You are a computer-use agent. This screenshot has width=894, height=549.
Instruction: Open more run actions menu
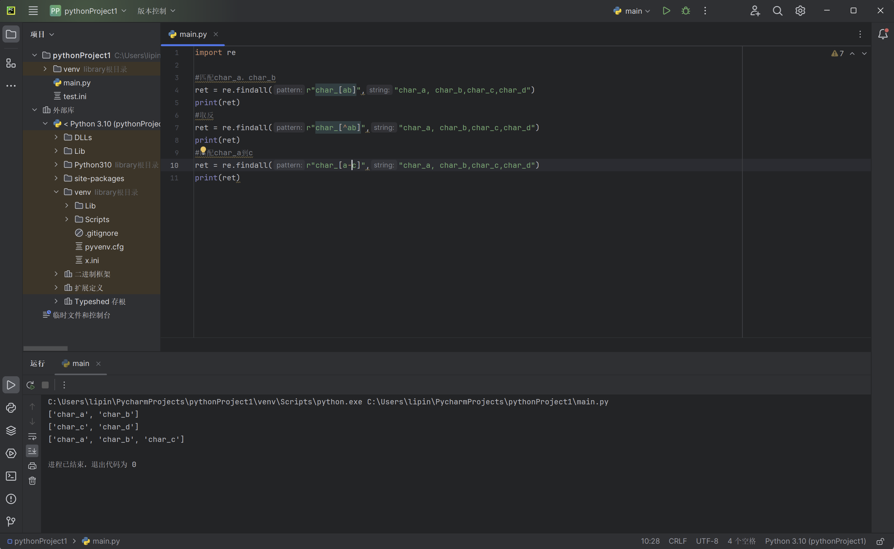[705, 11]
